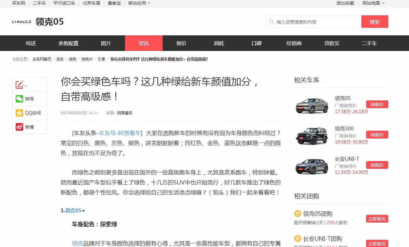Expand the 网站地图 dropdown
The image size is (409, 247).
coord(374,3)
